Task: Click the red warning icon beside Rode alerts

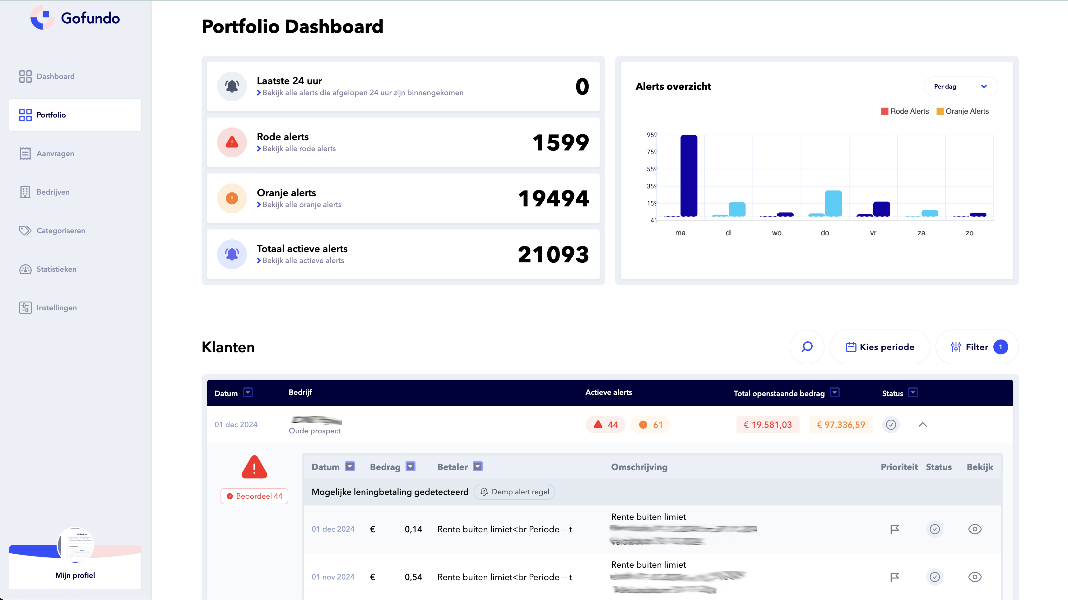Action: pos(232,143)
